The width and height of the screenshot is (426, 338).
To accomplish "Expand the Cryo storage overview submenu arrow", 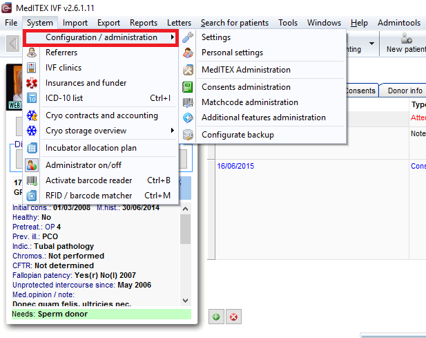I will [172, 131].
